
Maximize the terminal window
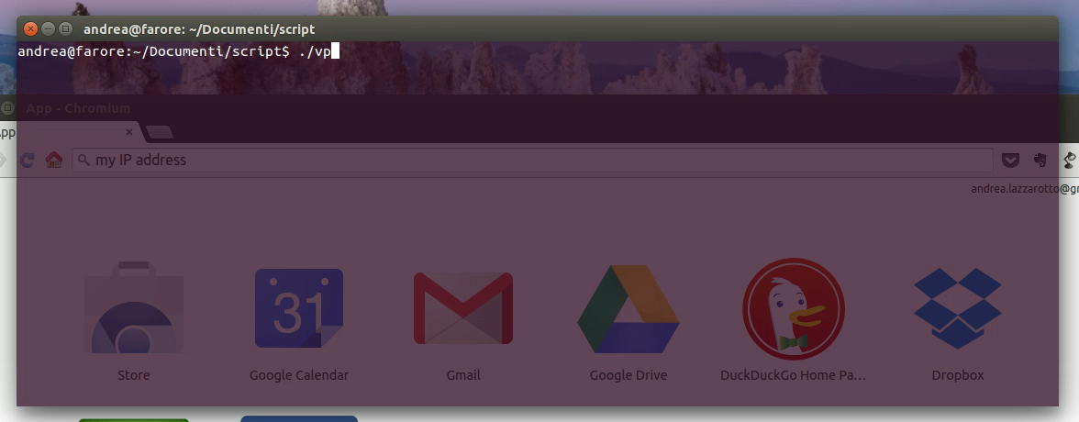coord(65,29)
